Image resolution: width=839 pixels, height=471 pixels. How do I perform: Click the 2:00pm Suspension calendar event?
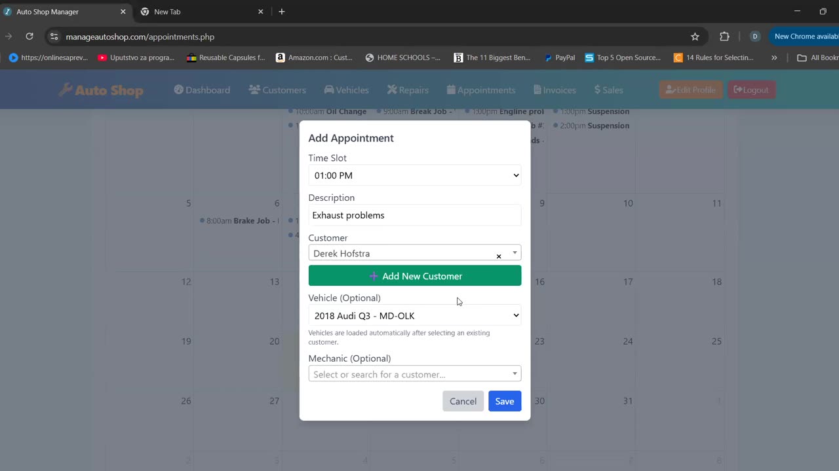point(591,126)
